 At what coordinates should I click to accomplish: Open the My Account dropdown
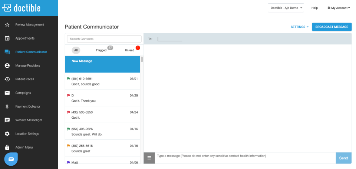click(x=339, y=8)
